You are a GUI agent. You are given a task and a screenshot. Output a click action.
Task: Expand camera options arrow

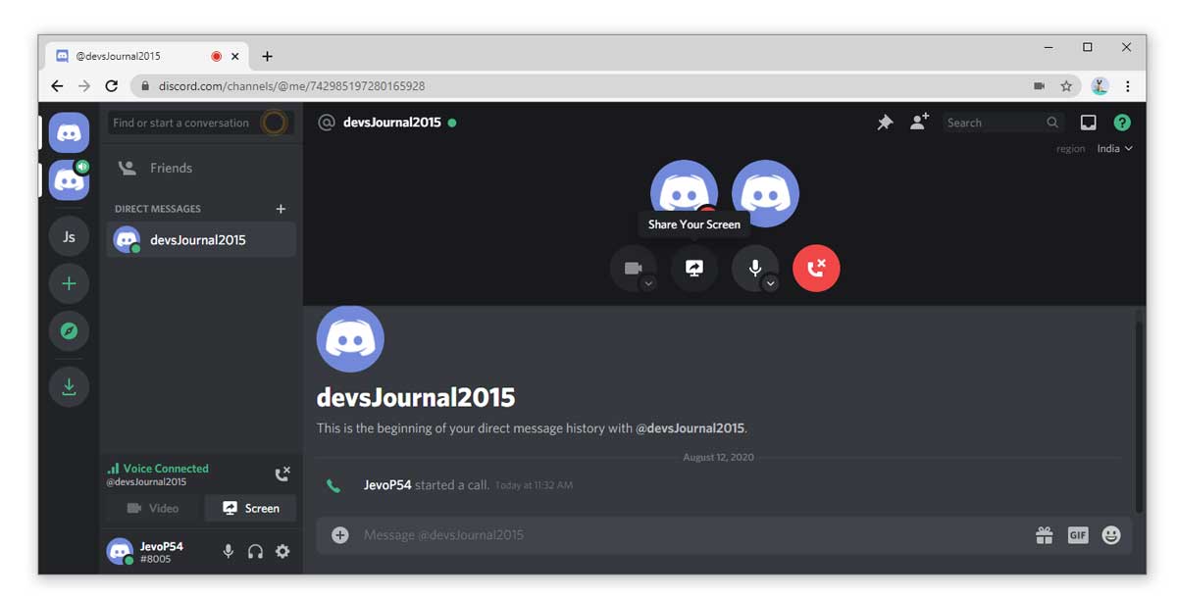pos(647,283)
